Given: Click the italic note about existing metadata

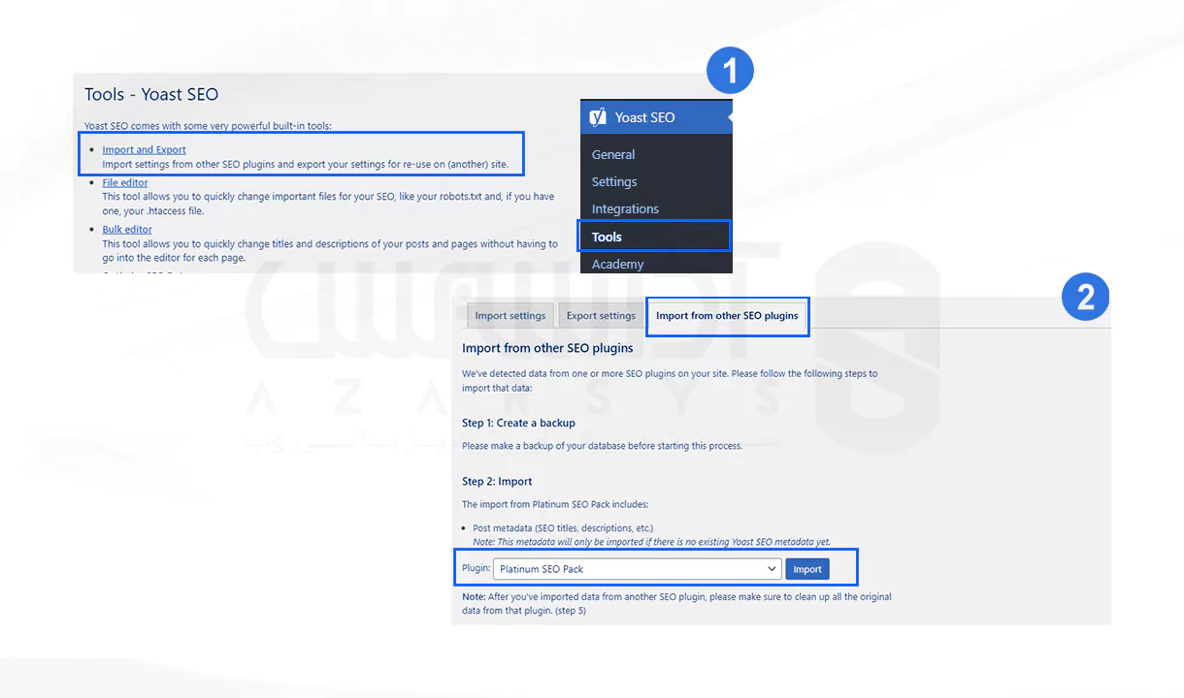Looking at the screenshot, I should click(x=651, y=542).
